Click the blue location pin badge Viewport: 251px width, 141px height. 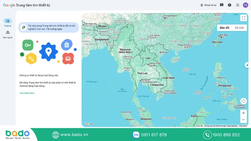coord(49,52)
